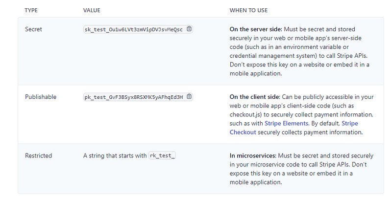Select the sk_test secret key value
This screenshot has height=200, width=392.
(133, 29)
